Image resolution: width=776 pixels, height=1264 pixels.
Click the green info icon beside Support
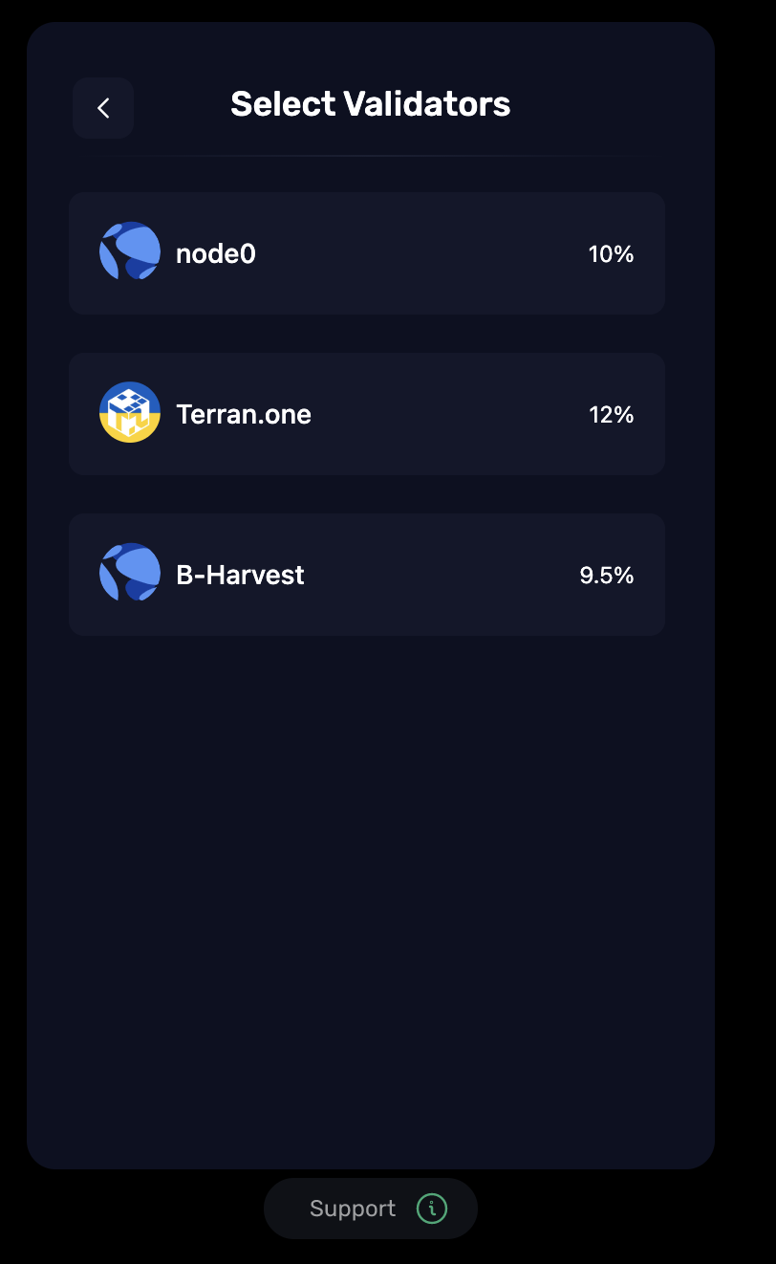coord(432,1209)
